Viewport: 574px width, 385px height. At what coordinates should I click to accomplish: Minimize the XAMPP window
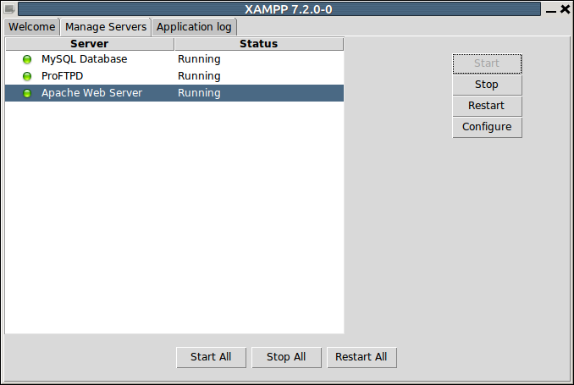[551, 9]
